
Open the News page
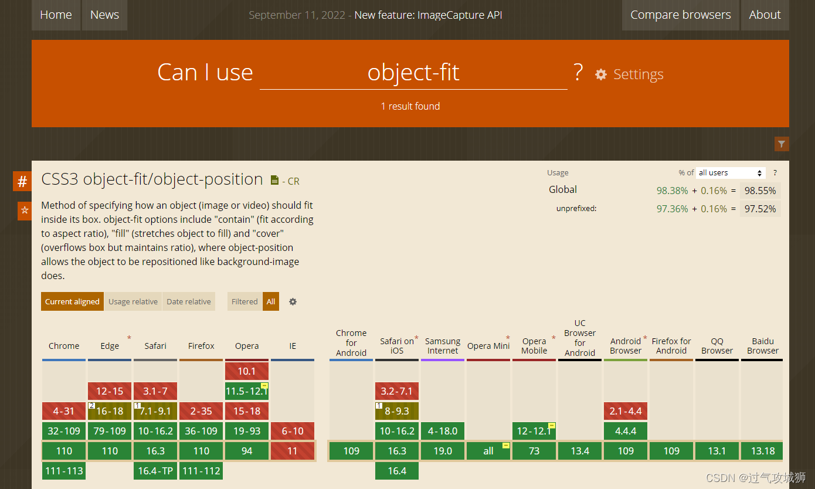104,15
